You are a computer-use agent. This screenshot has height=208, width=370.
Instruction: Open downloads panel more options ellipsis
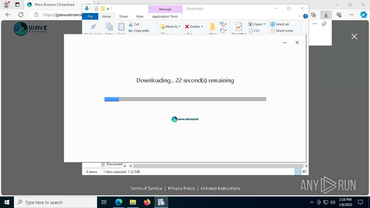tap(315, 24)
